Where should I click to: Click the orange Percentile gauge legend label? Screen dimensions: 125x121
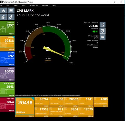48,60
